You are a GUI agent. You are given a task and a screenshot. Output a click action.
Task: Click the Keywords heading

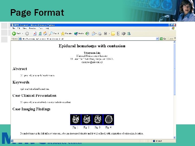point(21,82)
